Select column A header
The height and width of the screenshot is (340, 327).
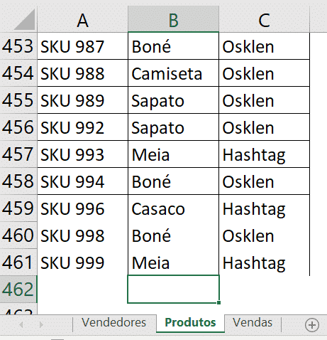point(82,19)
